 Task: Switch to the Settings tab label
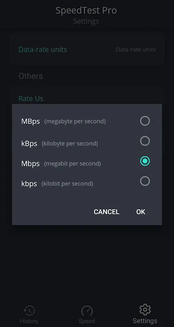145,320
